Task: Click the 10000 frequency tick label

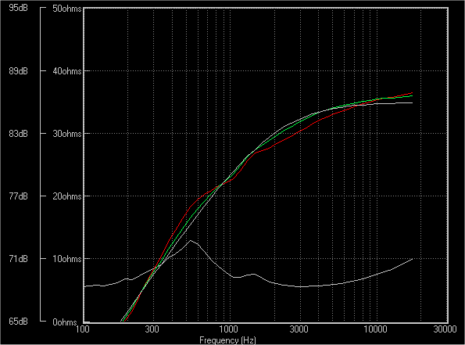Action: point(375,329)
